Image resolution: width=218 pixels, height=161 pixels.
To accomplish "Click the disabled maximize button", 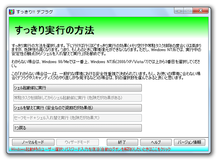I will [188, 11].
